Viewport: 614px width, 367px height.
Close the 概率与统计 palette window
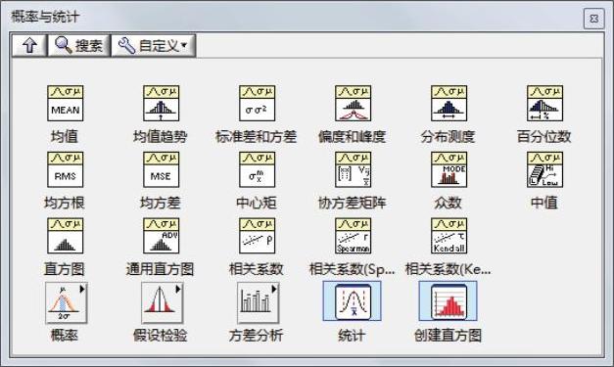pos(594,19)
